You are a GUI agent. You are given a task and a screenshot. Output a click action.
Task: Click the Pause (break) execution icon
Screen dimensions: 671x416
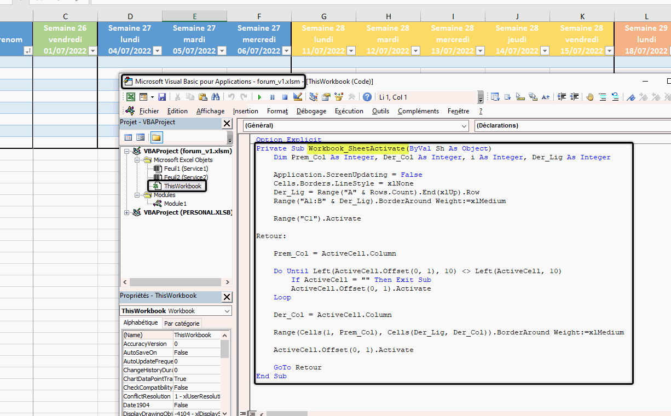tap(272, 97)
